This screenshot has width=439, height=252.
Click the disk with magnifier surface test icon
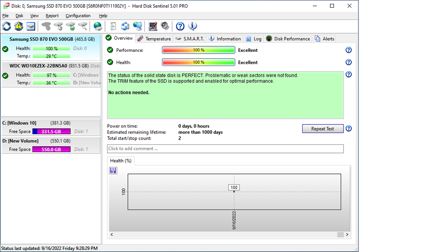tap(83, 26)
